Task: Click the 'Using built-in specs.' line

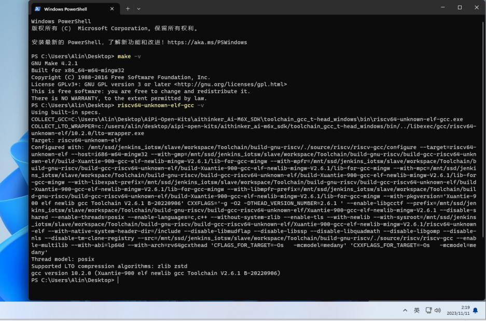Action: point(66,112)
